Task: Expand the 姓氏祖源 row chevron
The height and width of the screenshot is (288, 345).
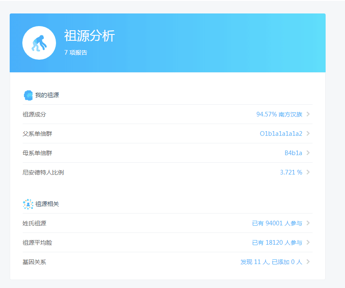Action: point(308,223)
